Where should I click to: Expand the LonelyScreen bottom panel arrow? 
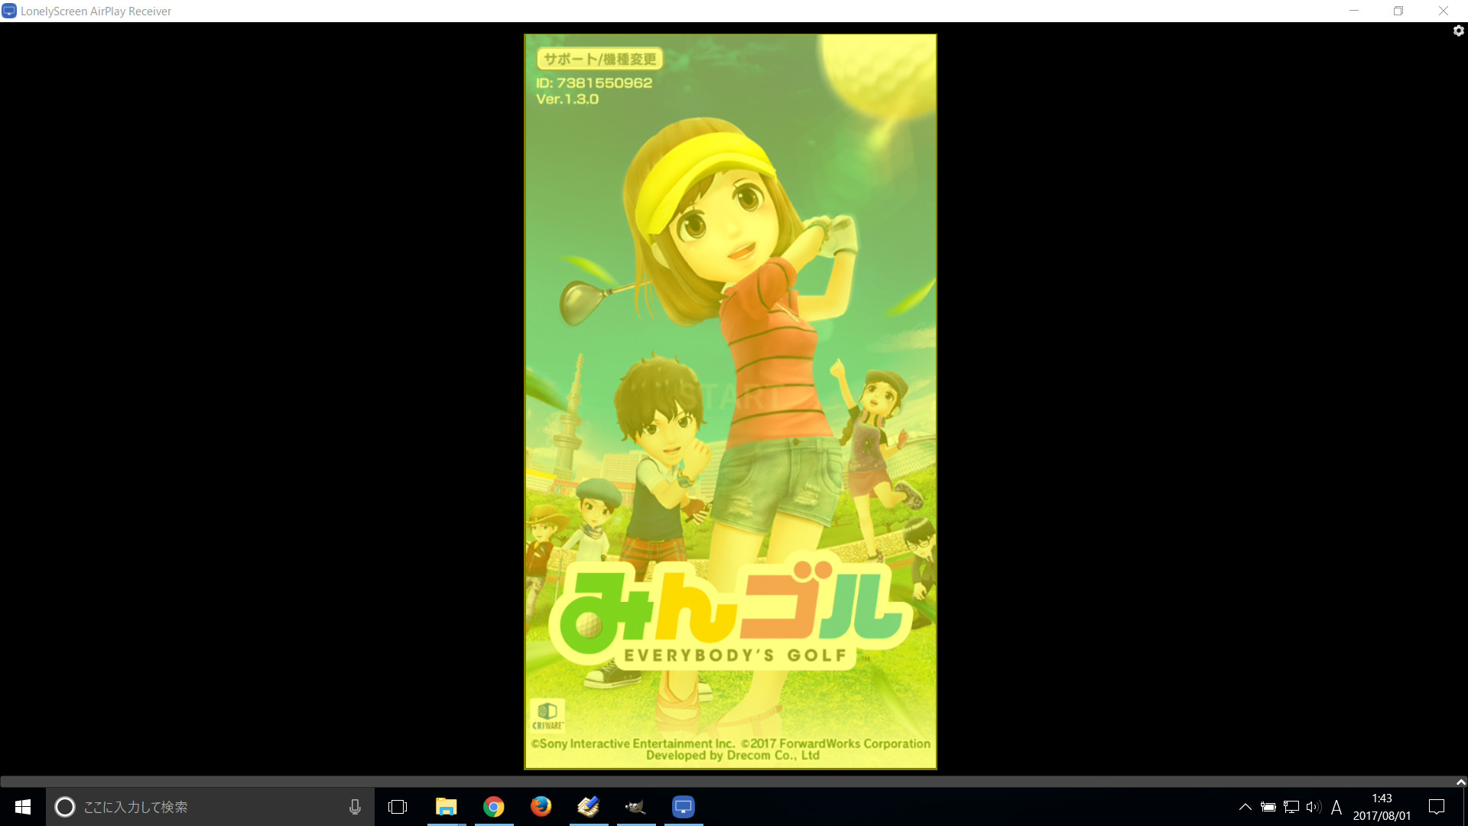[x=1460, y=782]
